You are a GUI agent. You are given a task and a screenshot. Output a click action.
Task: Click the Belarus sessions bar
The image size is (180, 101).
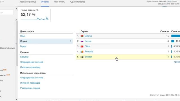pyautogui.click(x=175, y=36)
